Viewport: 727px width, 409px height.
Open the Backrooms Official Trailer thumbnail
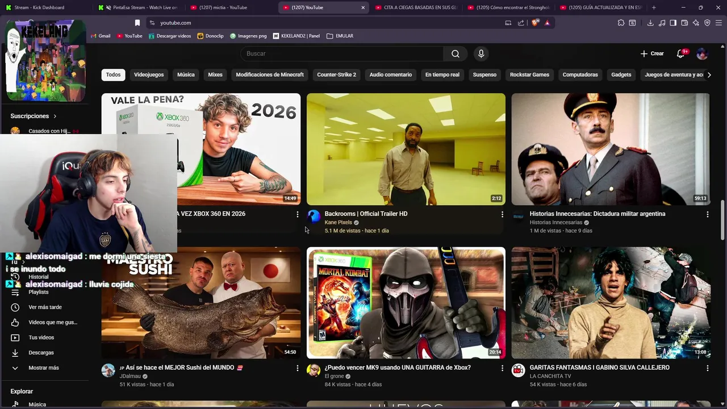(406, 149)
